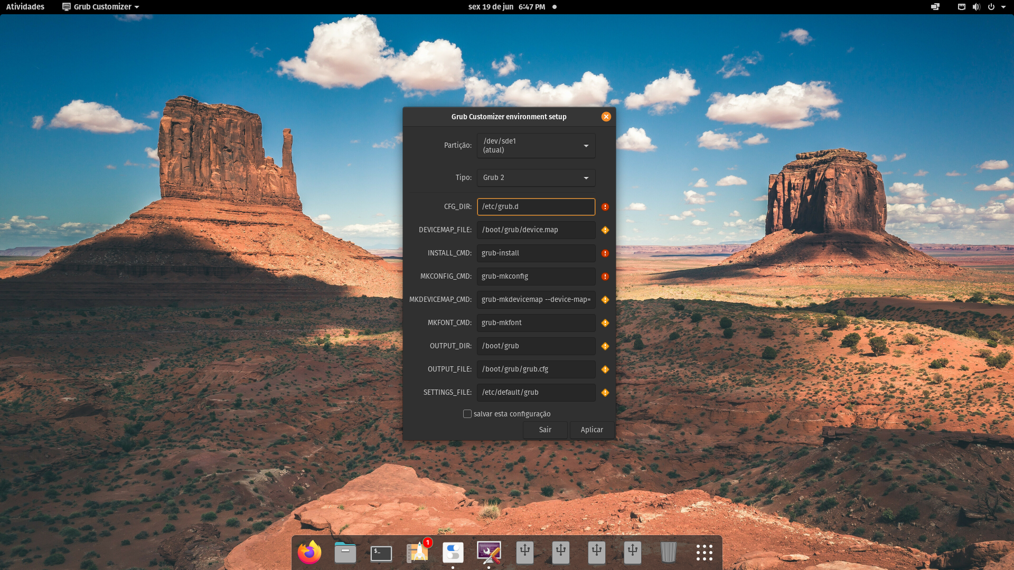
Task: Click the error icon beside CFG_DIR
Action: [605, 207]
